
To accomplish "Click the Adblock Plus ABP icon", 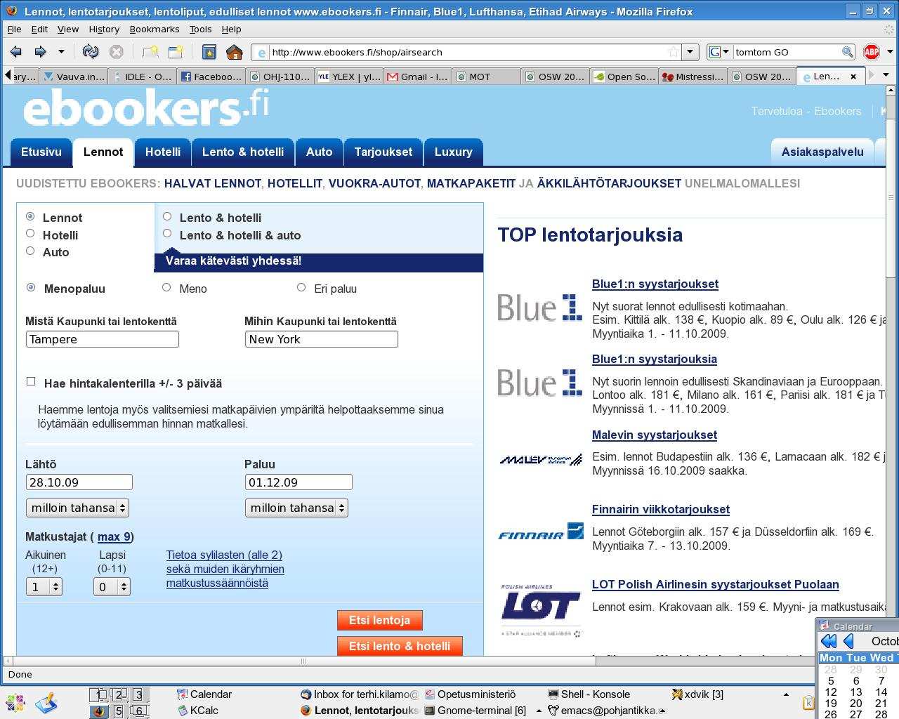I will point(872,52).
